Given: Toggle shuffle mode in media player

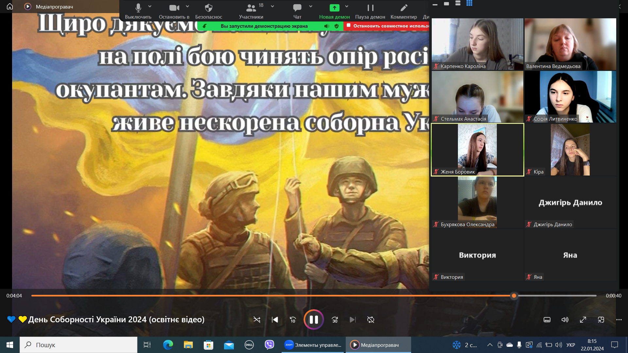Looking at the screenshot, I should 257,320.
